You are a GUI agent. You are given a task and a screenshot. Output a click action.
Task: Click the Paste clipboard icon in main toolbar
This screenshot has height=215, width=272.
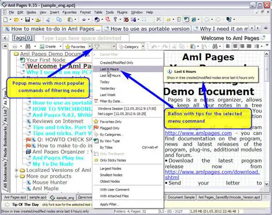tap(70, 19)
